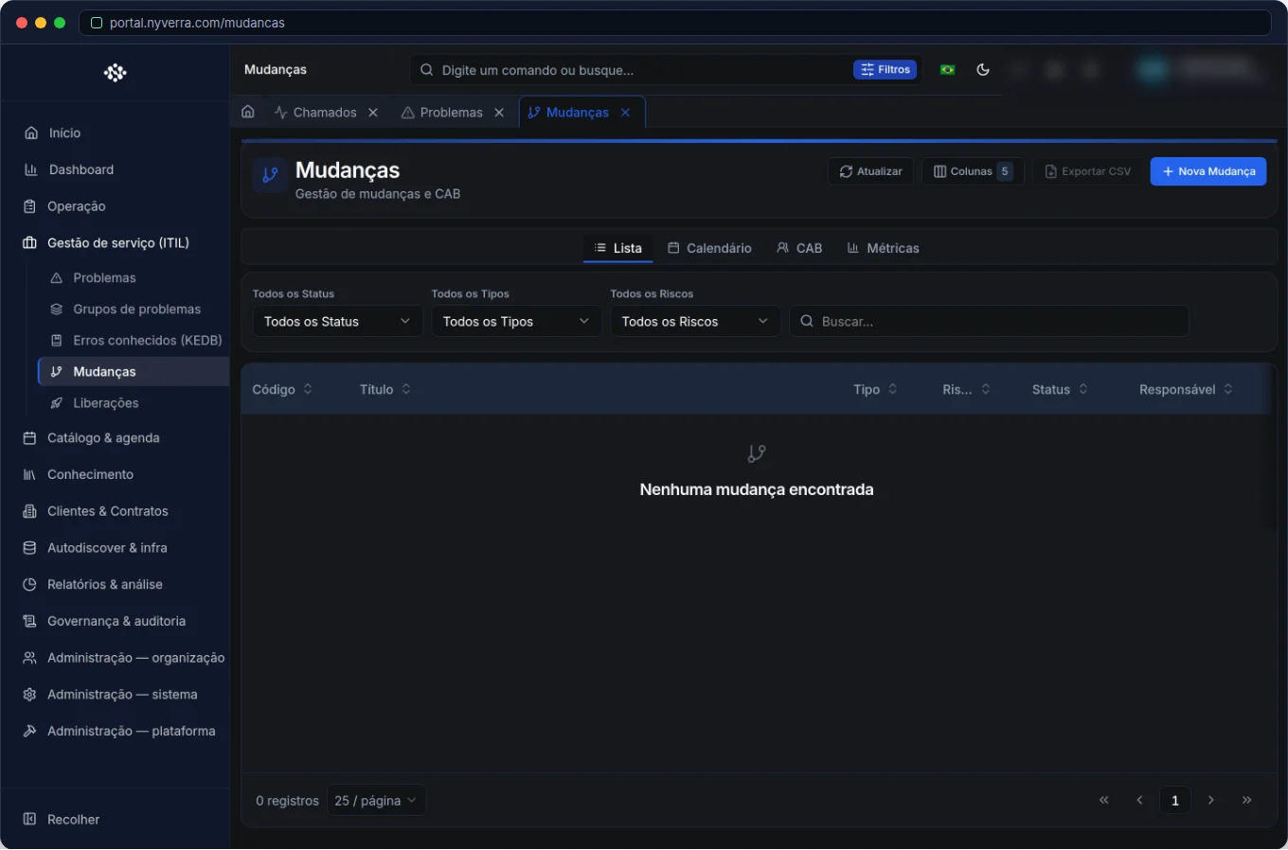Click the Exportar CSV button

1087,171
